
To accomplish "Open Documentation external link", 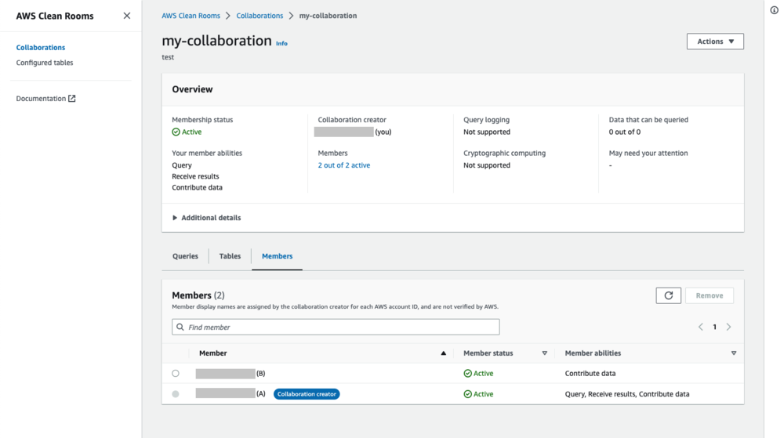I will (45, 99).
